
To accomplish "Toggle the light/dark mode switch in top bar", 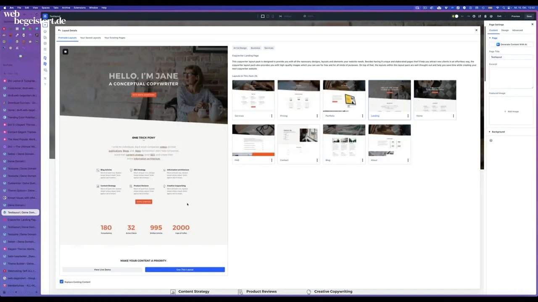I will tap(455, 16).
